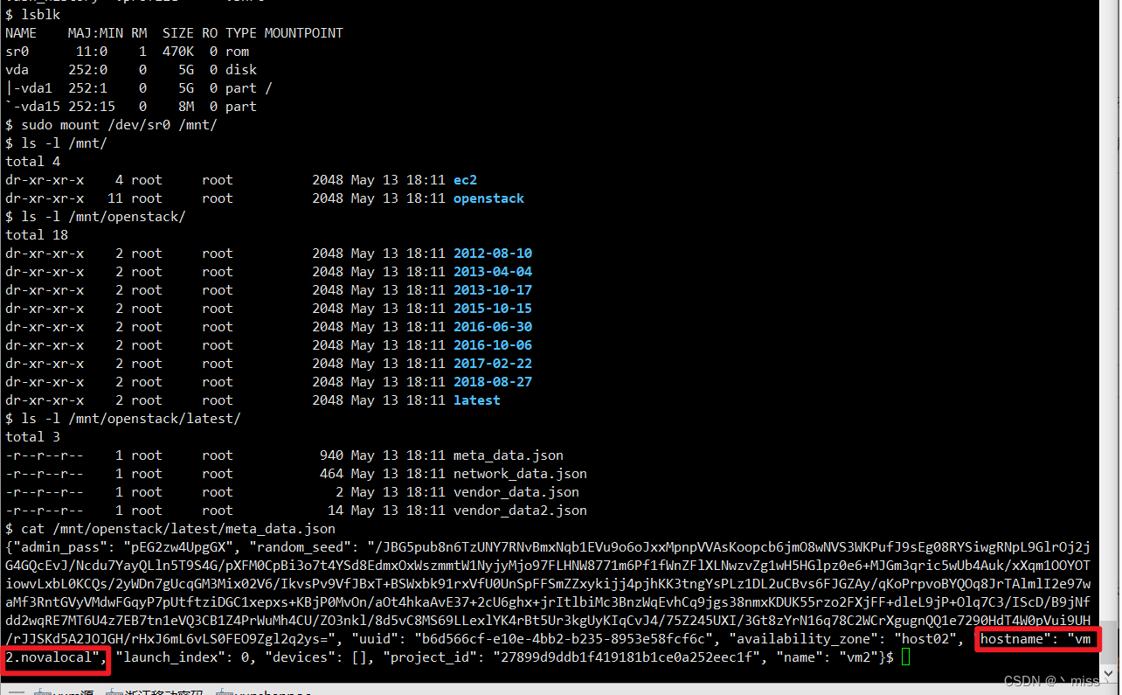
Task: Click the "network_data.json" file name
Action: (520, 474)
